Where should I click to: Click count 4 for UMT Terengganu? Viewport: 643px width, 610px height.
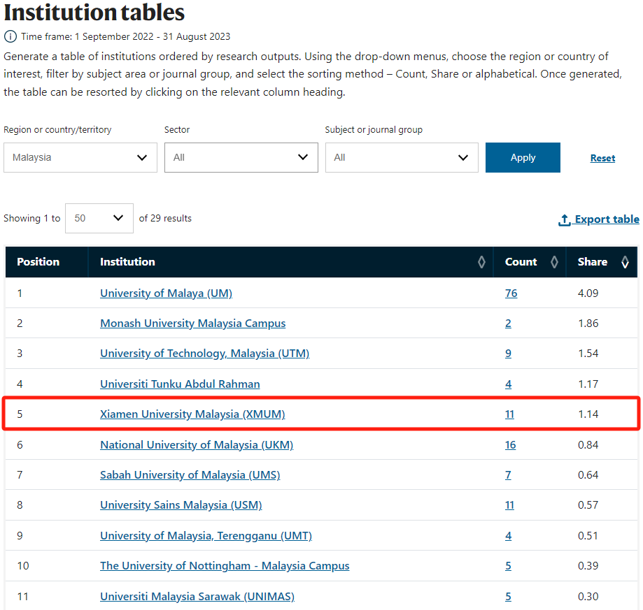click(x=508, y=536)
